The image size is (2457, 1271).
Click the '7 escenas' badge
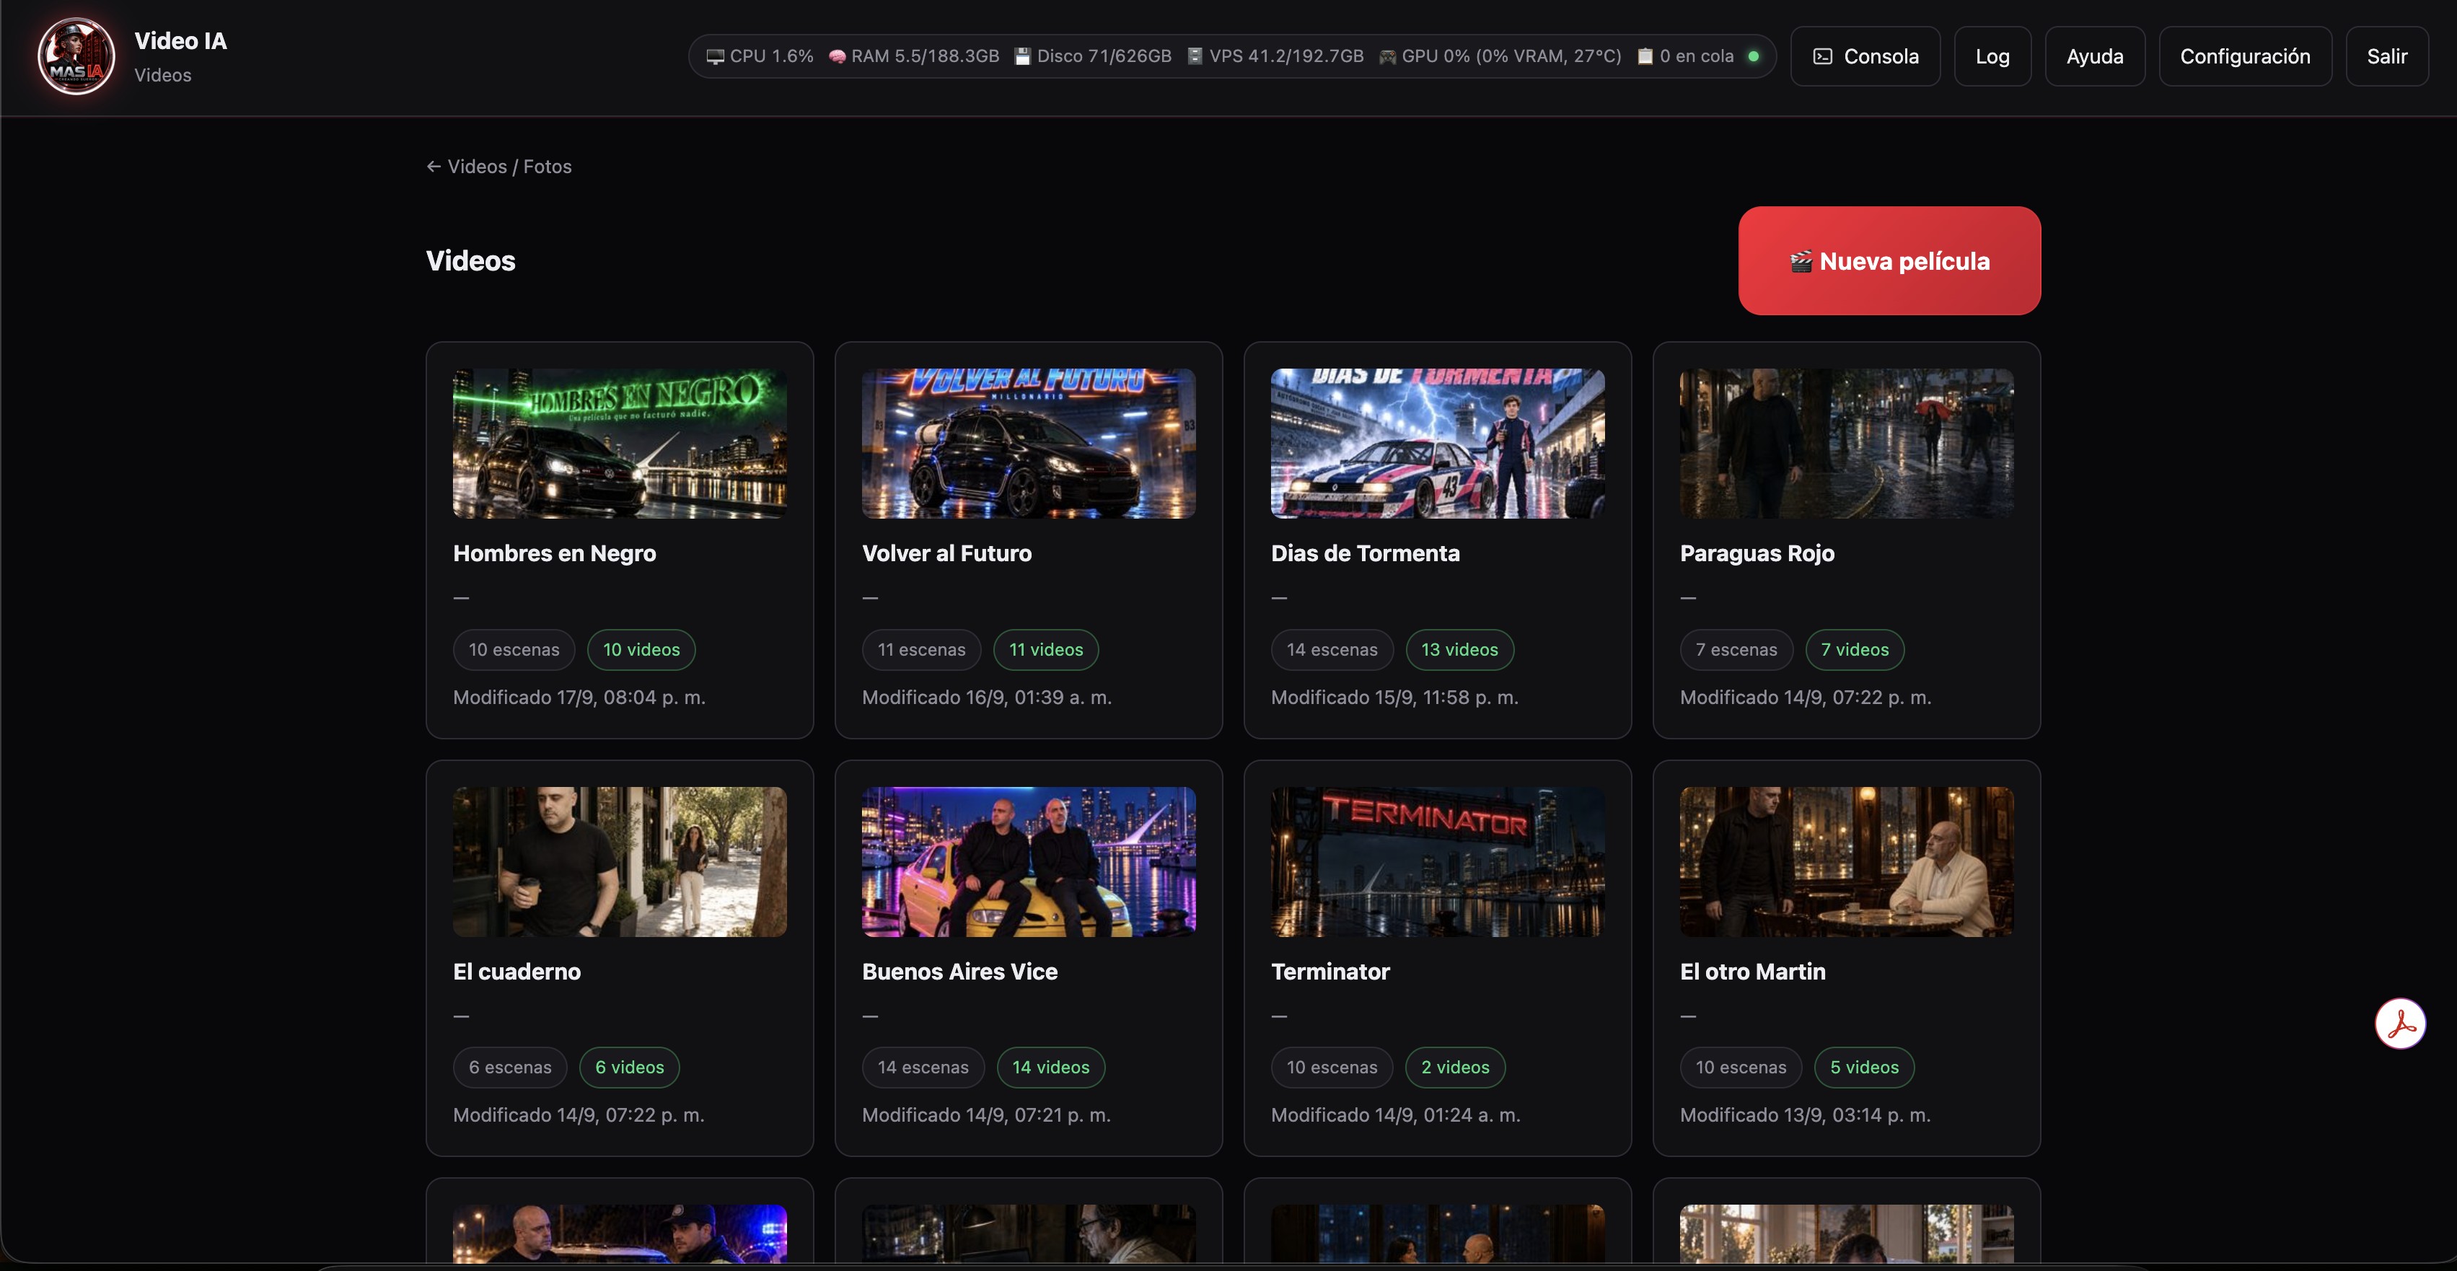tap(1736, 650)
